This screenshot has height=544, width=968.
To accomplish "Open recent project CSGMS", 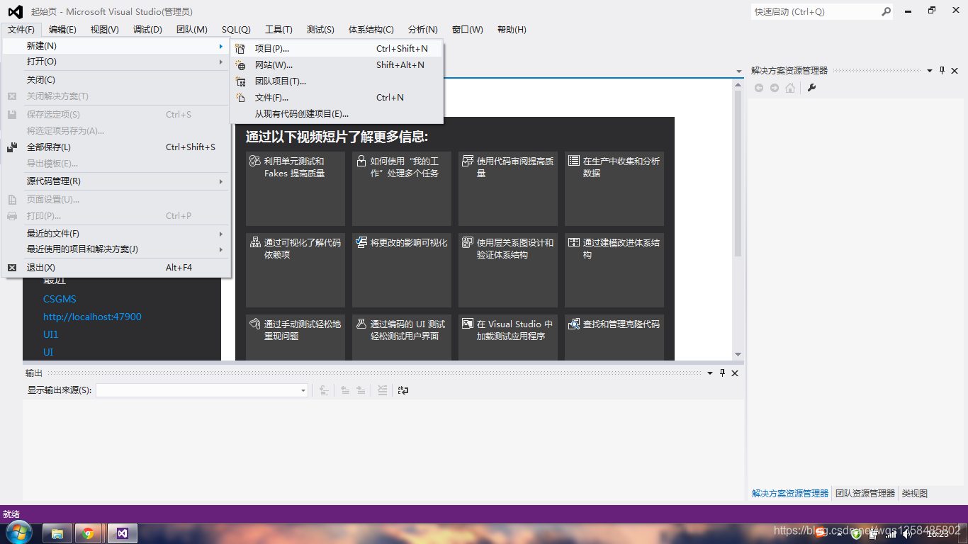I will pos(60,299).
